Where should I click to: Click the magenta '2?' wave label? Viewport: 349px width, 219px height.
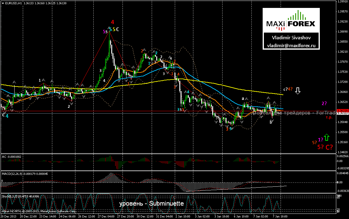pos(324,104)
